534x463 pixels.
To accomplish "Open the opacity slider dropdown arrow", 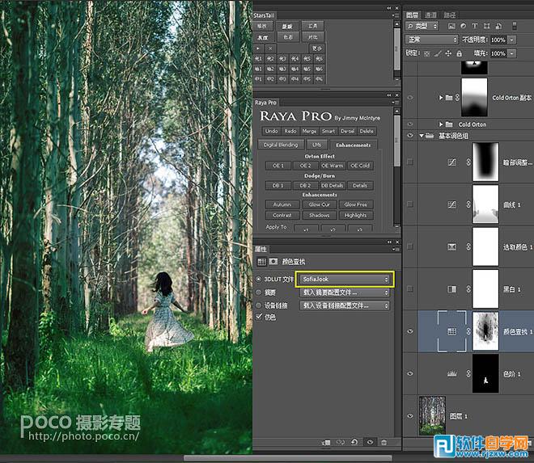I will coord(512,40).
